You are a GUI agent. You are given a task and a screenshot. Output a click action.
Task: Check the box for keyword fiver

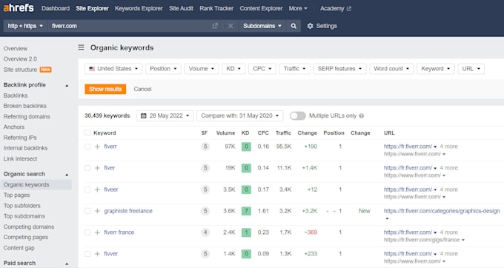point(87,168)
